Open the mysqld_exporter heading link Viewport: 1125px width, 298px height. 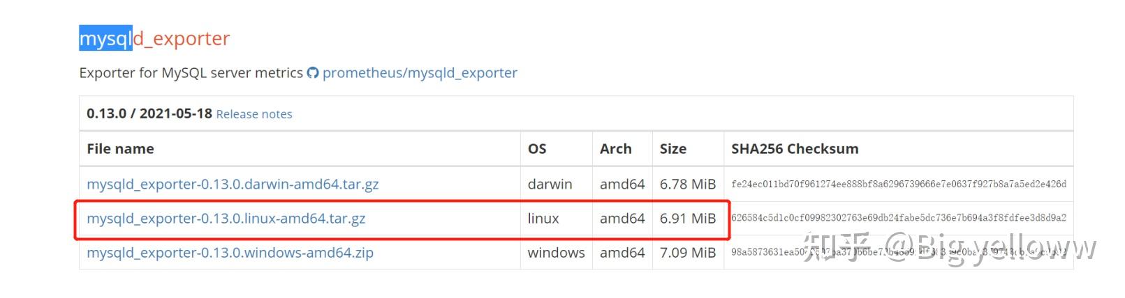[x=154, y=39]
